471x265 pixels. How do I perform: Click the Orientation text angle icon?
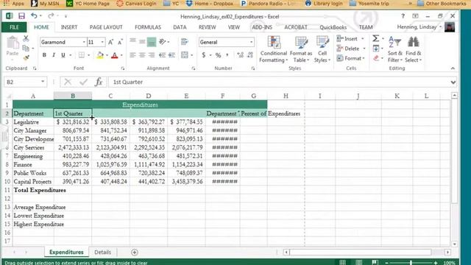coord(162,42)
